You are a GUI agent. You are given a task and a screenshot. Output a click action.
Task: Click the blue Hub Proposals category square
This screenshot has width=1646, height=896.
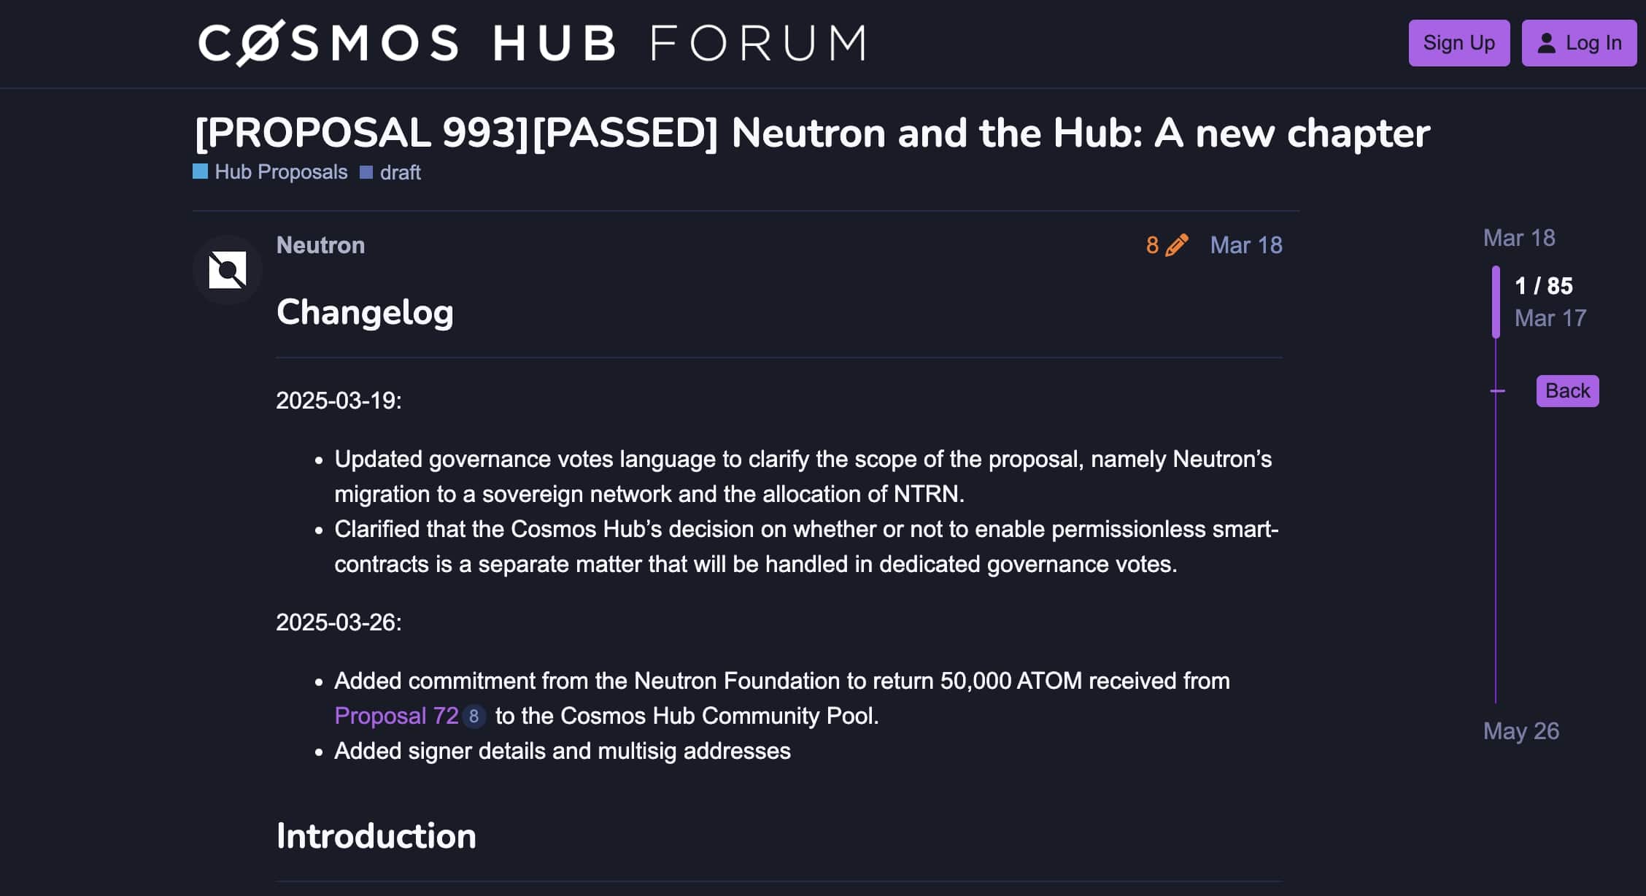pos(200,171)
